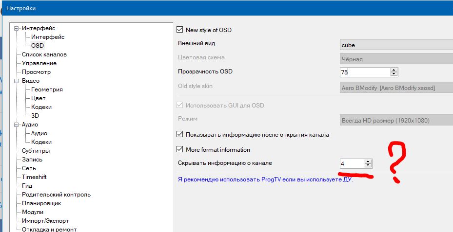Open Родительский контроль settings

[x=56, y=195]
